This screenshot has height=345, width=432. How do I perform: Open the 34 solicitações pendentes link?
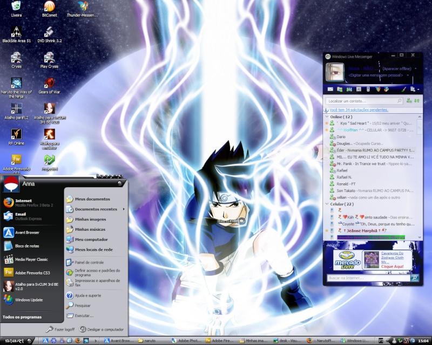coord(359,110)
